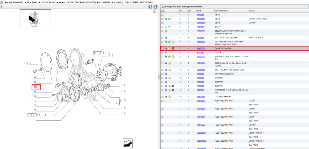Screen dimensions: 309x149
Task: Click 'JX100U' usage cell for GEAR 99448921
Action: coord(252,23)
